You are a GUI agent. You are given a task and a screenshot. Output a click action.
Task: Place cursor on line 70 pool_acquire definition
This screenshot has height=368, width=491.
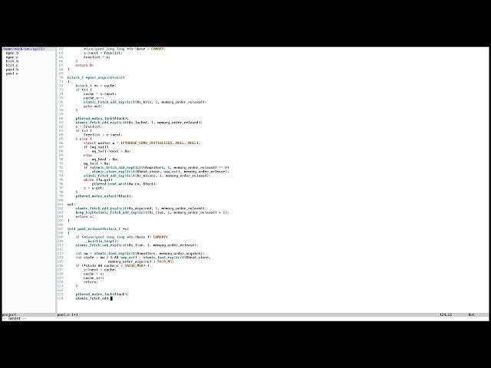coord(96,77)
